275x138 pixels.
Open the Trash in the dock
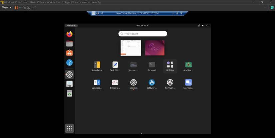click(69, 94)
